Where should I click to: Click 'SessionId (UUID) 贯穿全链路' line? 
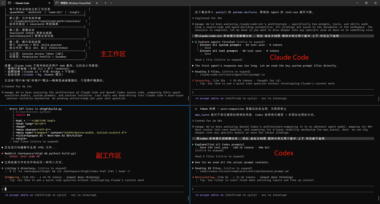[31, 33]
